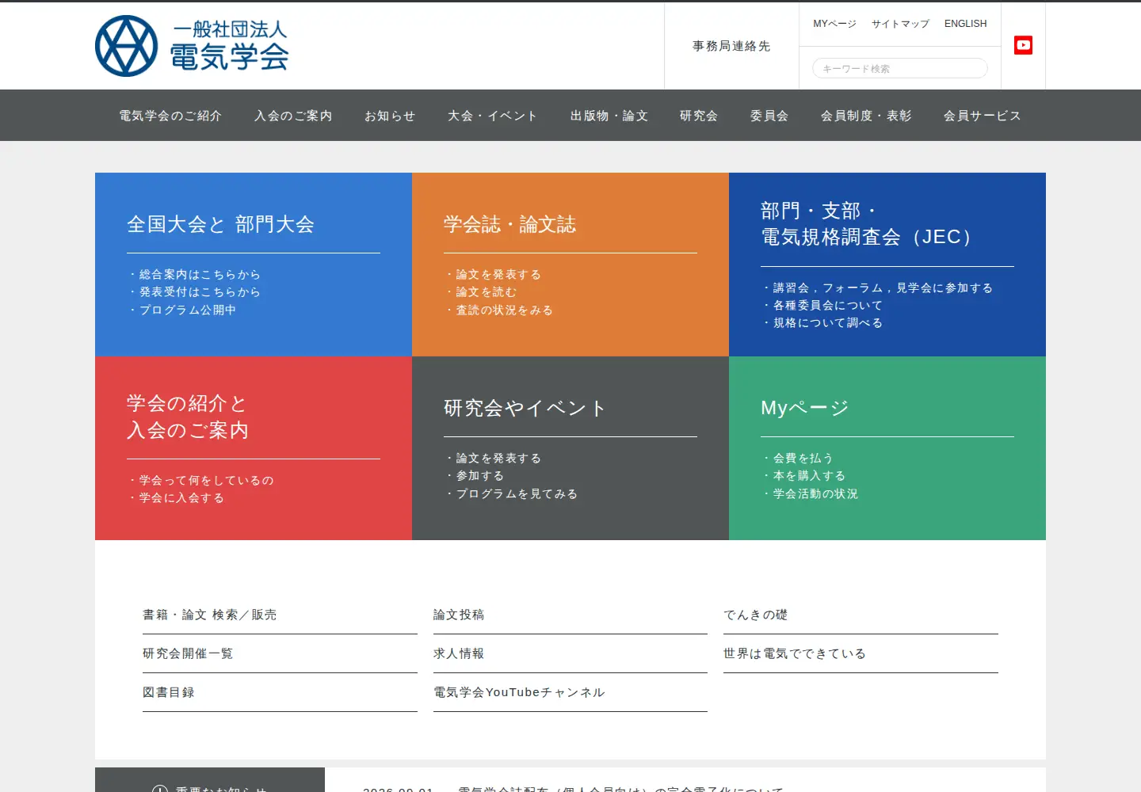This screenshot has height=792, width=1141.
Task: Open the サイトマップ link
Action: coord(900,24)
